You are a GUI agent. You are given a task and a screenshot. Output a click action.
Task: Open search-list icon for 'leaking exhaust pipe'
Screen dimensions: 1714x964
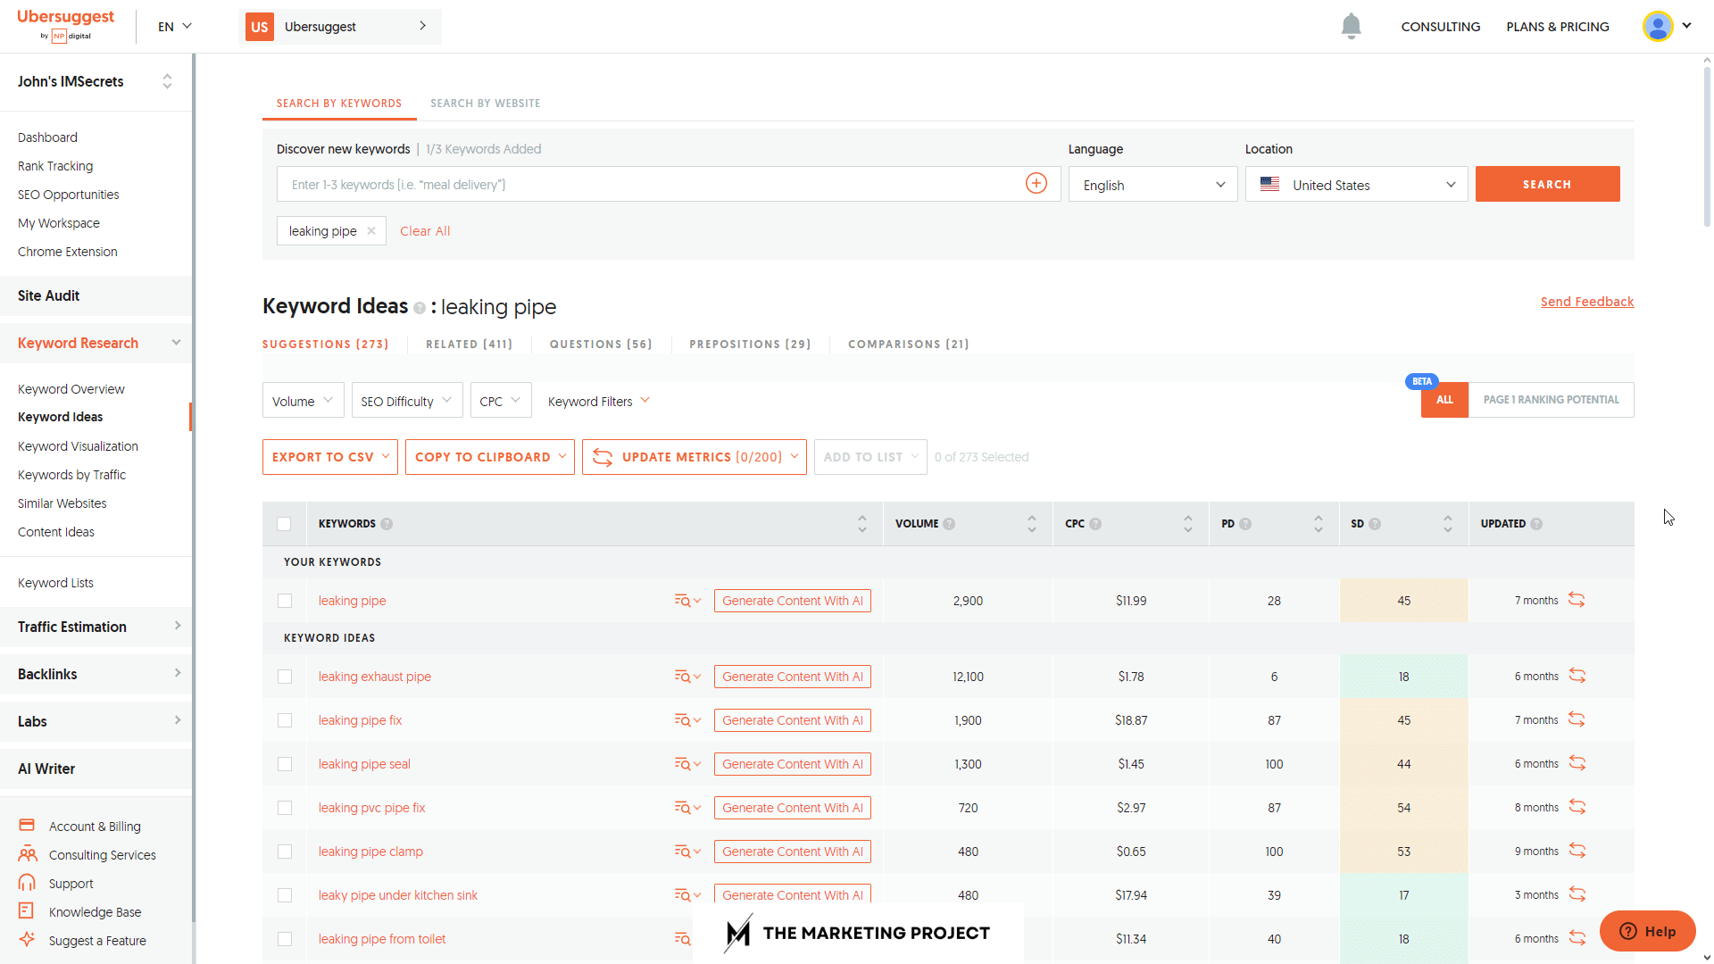pos(687,677)
